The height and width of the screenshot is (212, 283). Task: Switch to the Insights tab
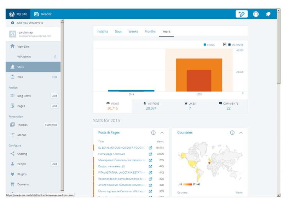[x=102, y=31]
